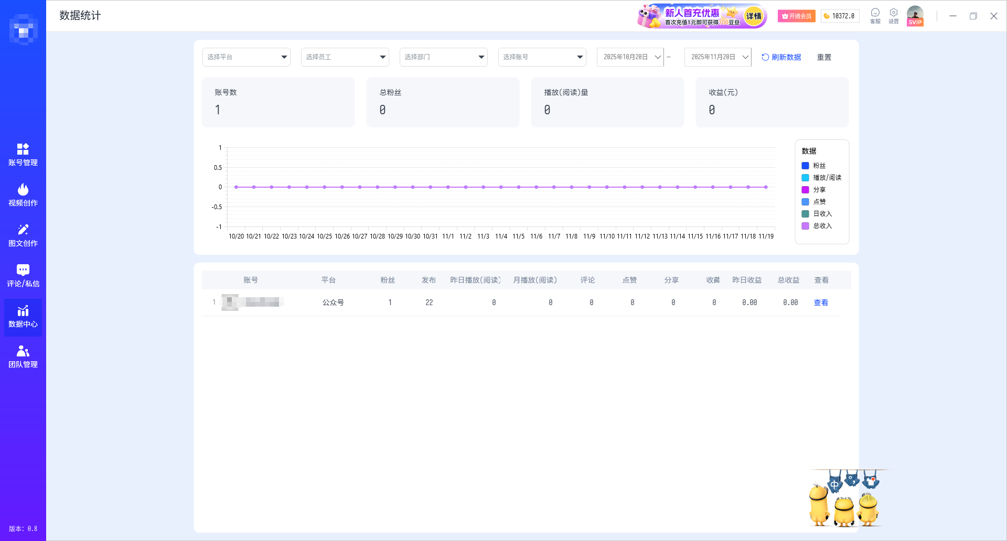Viewport: 1007px width, 541px height.
Task: Open 评论/私信 chat bubble icon
Action: point(23,276)
